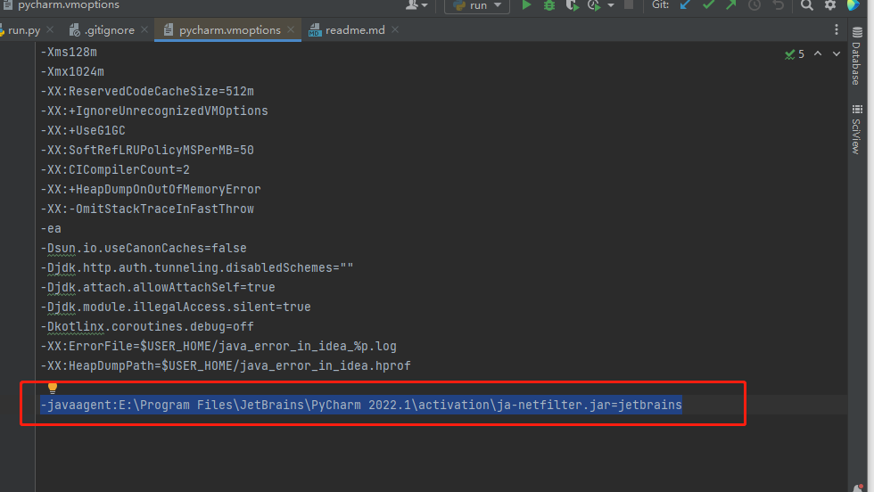This screenshot has width=874, height=492.
Task: Click the -XX:HeapDumpPath line
Action: pyautogui.click(x=226, y=365)
